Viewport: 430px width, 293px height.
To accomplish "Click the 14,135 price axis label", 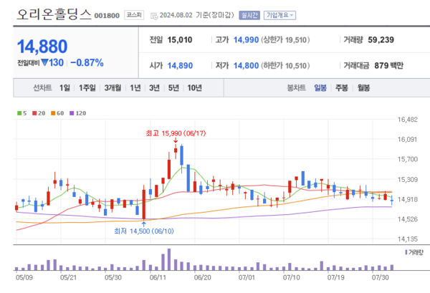I will pos(408,239).
